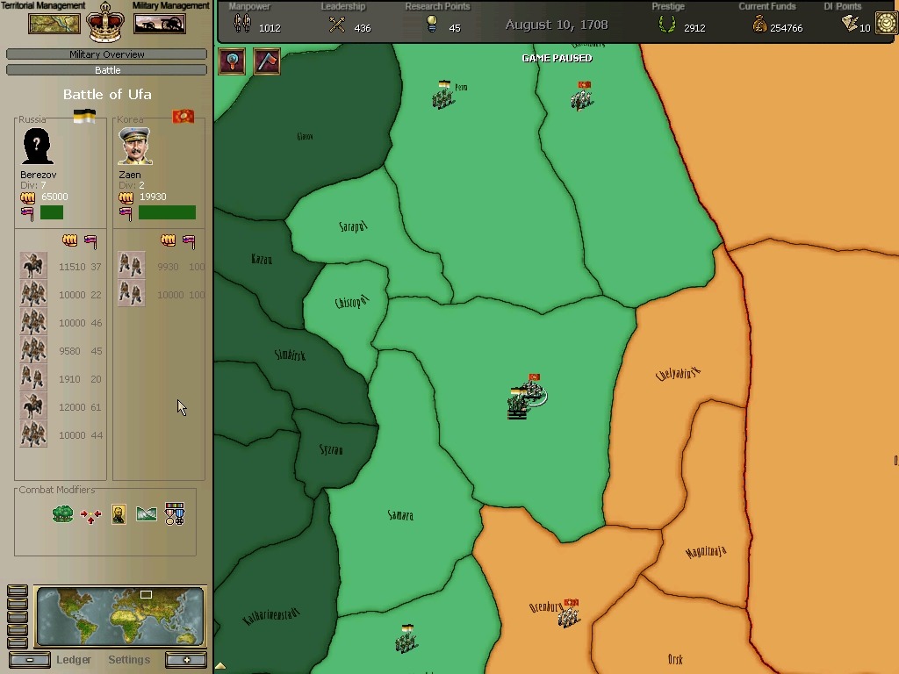Image resolution: width=899 pixels, height=674 pixels.
Task: Open the round seal icon beside DI Points
Action: click(887, 24)
